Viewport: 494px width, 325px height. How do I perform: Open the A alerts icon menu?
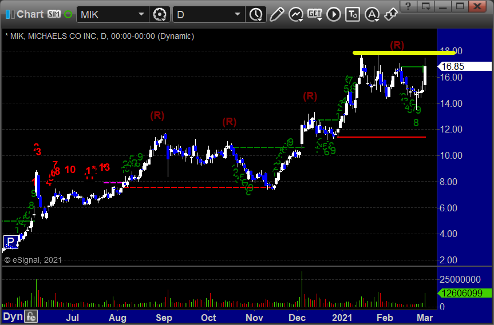372,14
